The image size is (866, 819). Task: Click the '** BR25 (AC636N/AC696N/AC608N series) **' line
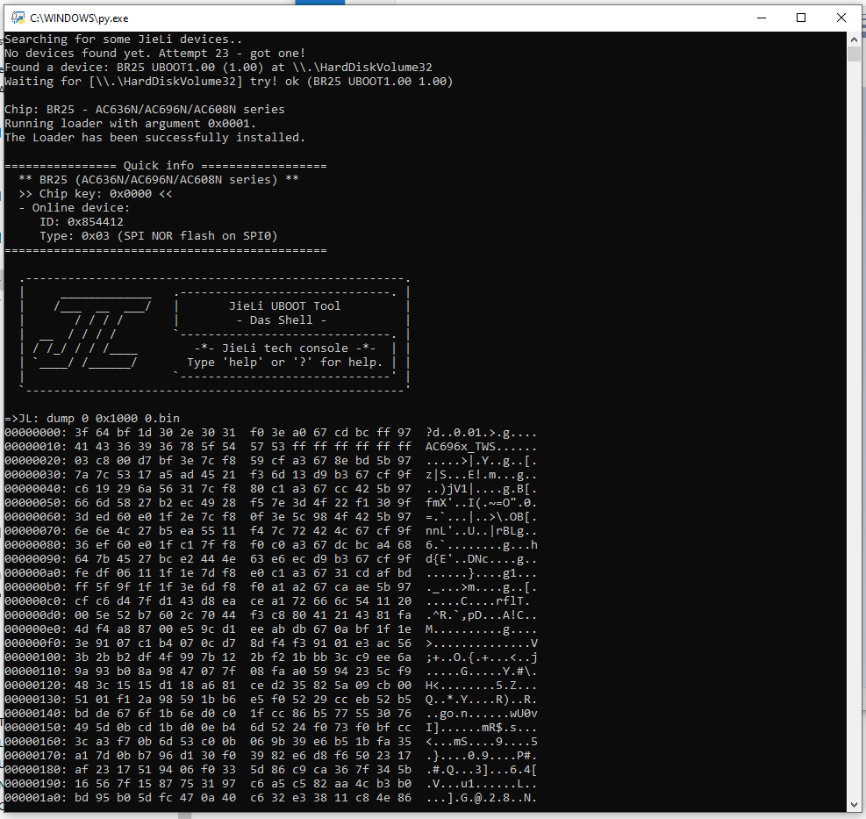coord(159,180)
